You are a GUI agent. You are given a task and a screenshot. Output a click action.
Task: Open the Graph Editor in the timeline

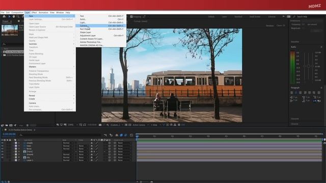pyautogui.click(x=131, y=135)
